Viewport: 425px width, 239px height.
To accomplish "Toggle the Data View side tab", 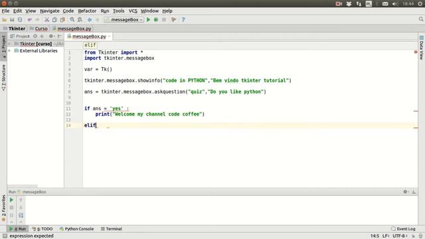I will pyautogui.click(x=421, y=48).
